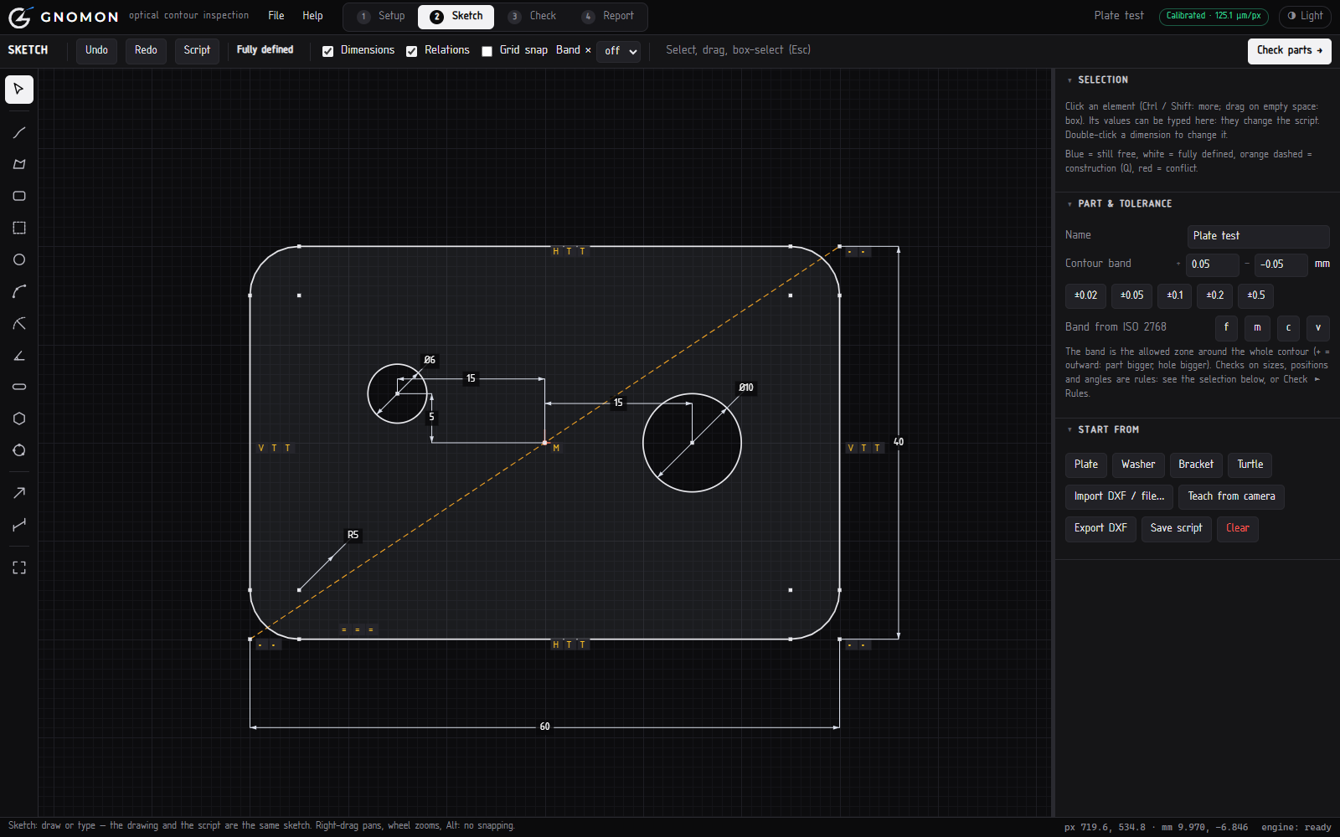Click the part Name input field
1340x837 pixels.
pos(1258,236)
